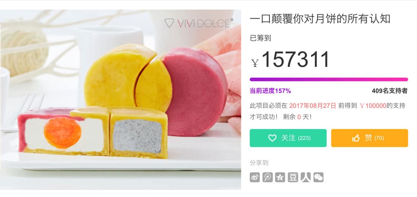Click the purple-pink funding progress bar

point(329,79)
